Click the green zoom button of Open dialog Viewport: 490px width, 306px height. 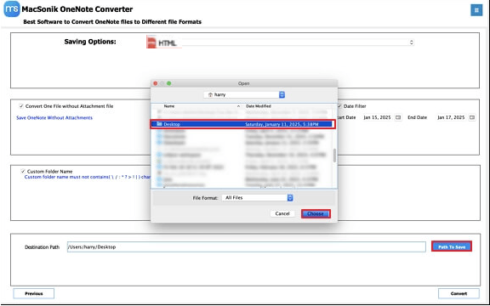click(169, 83)
